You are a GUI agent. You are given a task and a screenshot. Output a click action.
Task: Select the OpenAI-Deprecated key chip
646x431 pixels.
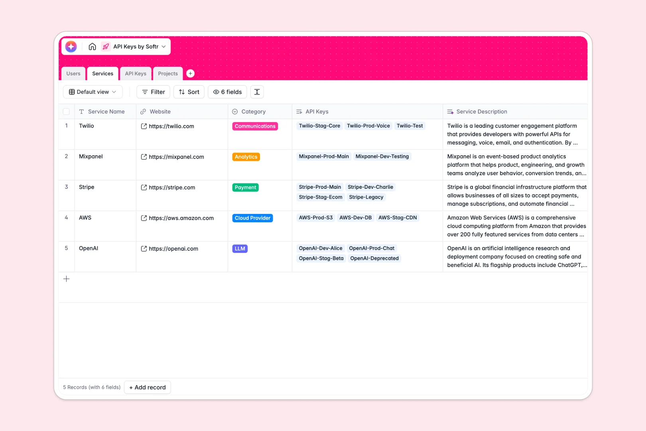coord(374,258)
